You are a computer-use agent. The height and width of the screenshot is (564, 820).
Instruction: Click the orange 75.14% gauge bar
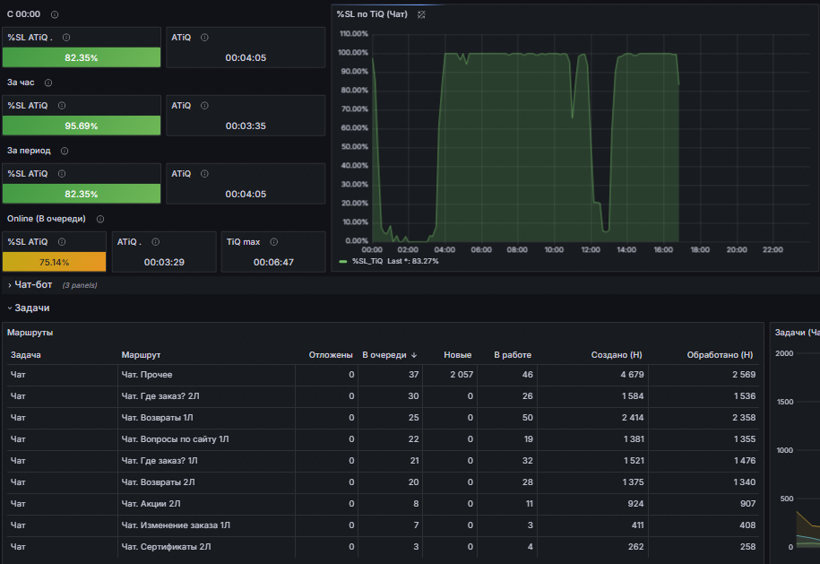point(54,262)
